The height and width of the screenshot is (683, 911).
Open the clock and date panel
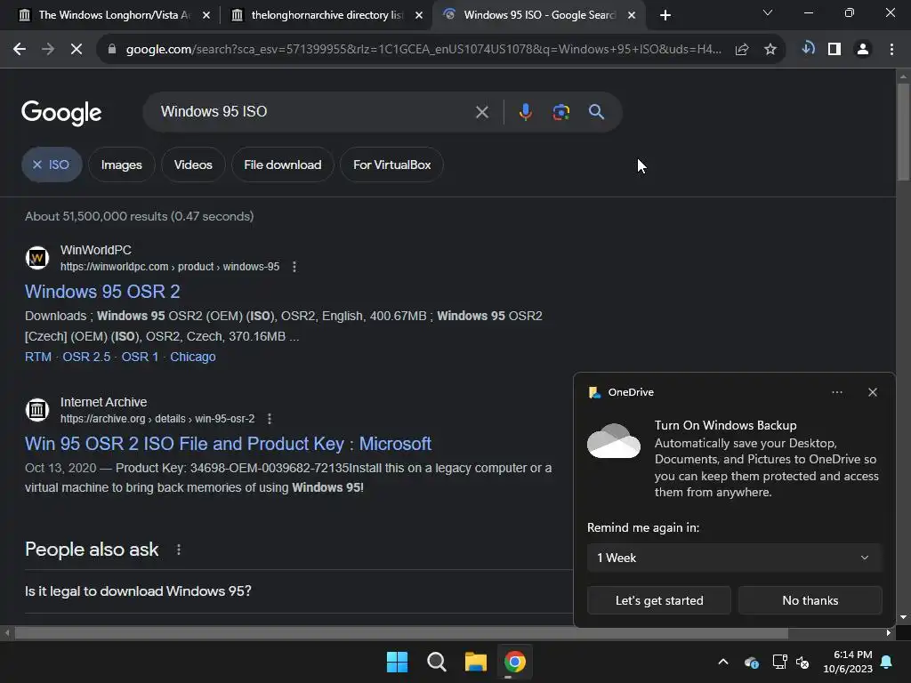click(x=848, y=662)
